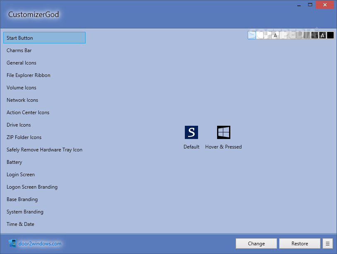
Task: Pick darkest solid gray swatch beside dark checkerboard
Action: (x=307, y=35)
